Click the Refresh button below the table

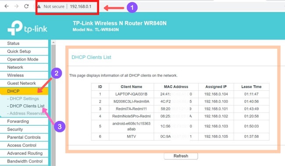click(x=181, y=156)
